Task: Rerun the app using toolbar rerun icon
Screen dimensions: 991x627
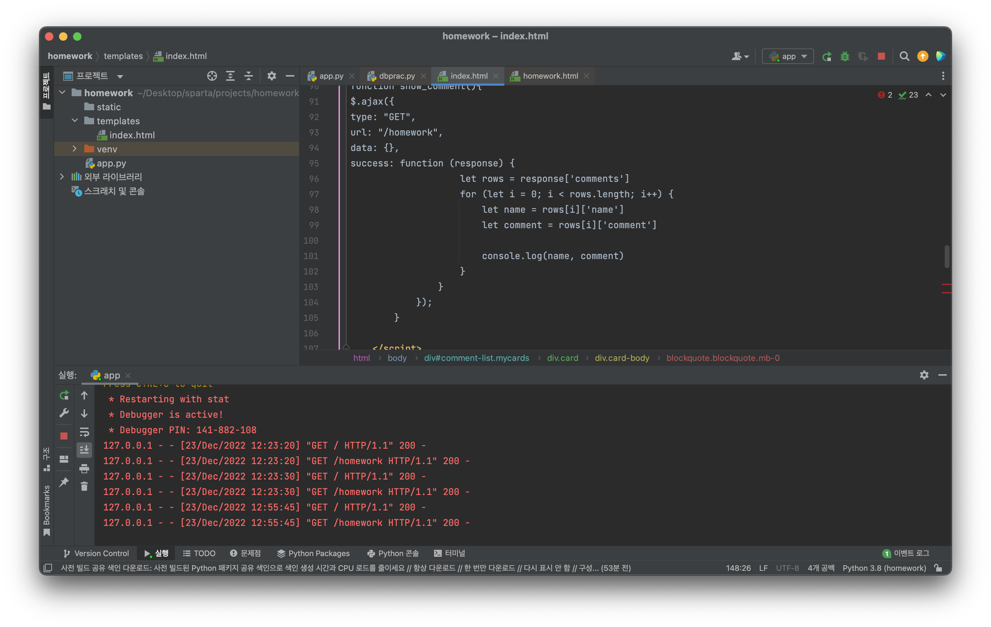Action: 827,57
